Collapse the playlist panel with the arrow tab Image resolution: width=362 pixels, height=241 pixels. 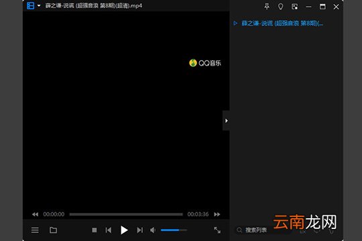[x=227, y=120]
